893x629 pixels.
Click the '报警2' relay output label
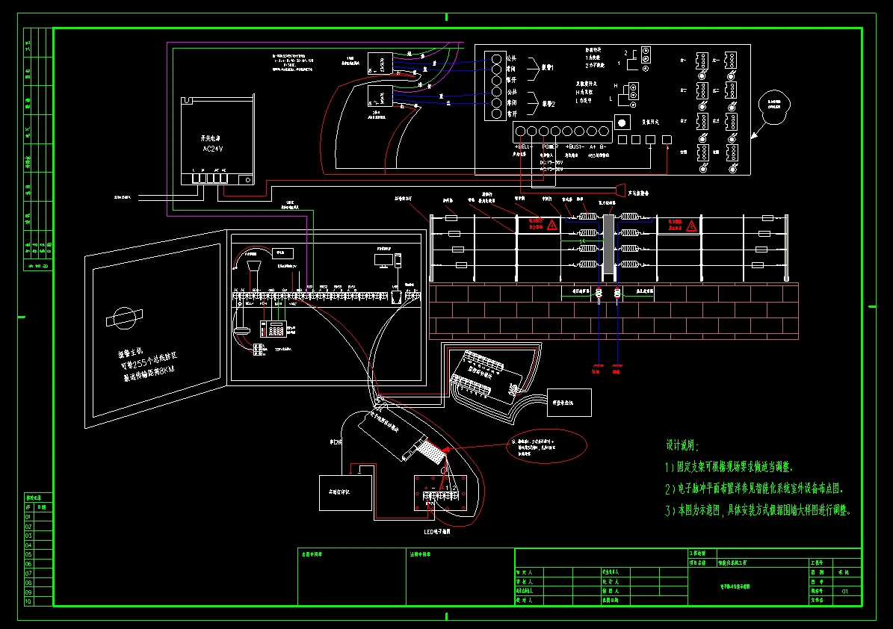[x=549, y=104]
